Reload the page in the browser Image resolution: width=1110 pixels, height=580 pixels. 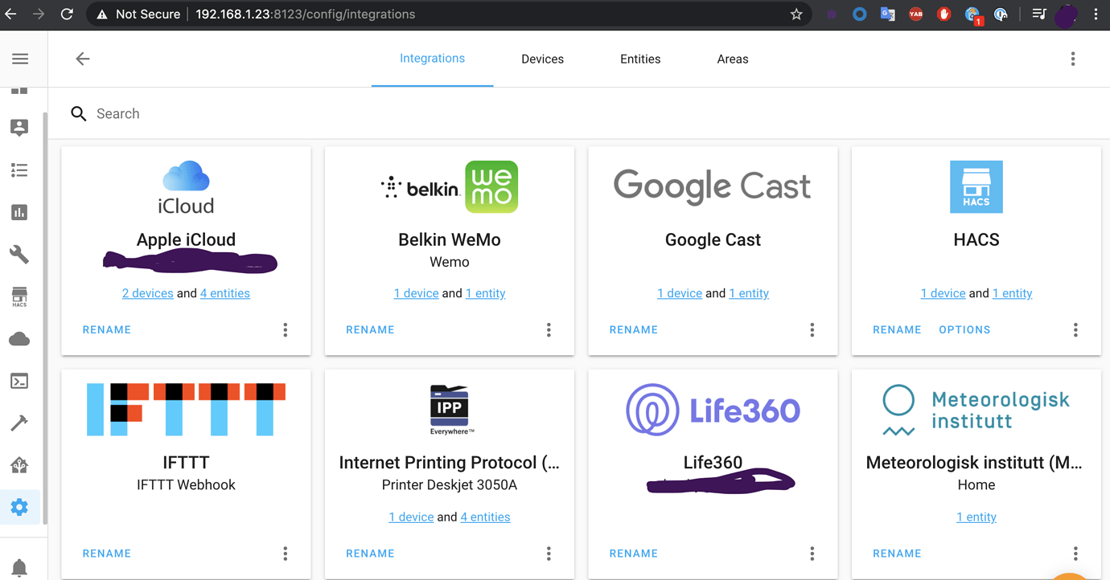tap(67, 14)
